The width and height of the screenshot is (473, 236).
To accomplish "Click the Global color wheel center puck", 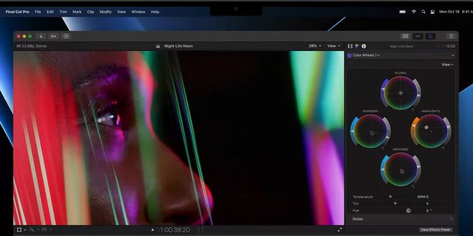I will 401,93.
